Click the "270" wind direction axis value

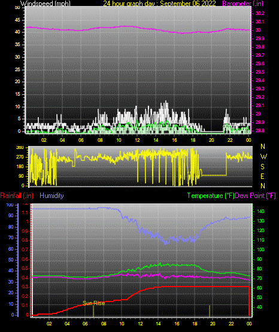click(20, 157)
